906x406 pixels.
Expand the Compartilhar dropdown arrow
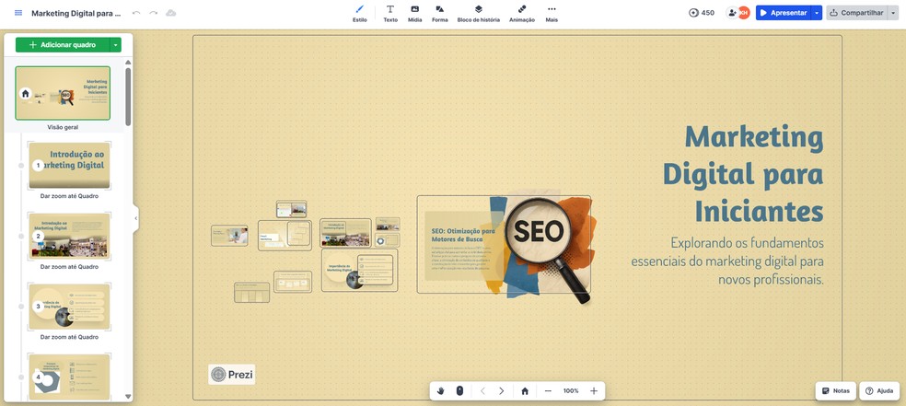click(893, 13)
